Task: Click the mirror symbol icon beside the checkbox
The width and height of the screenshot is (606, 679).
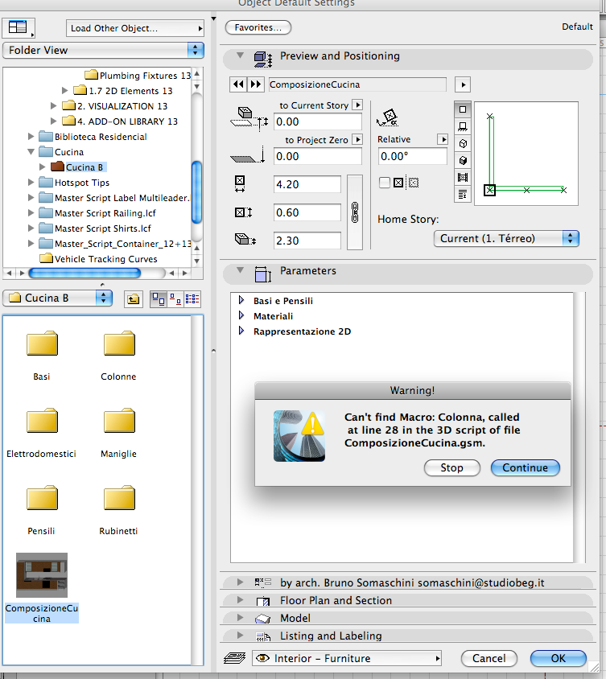Action: click(x=398, y=183)
